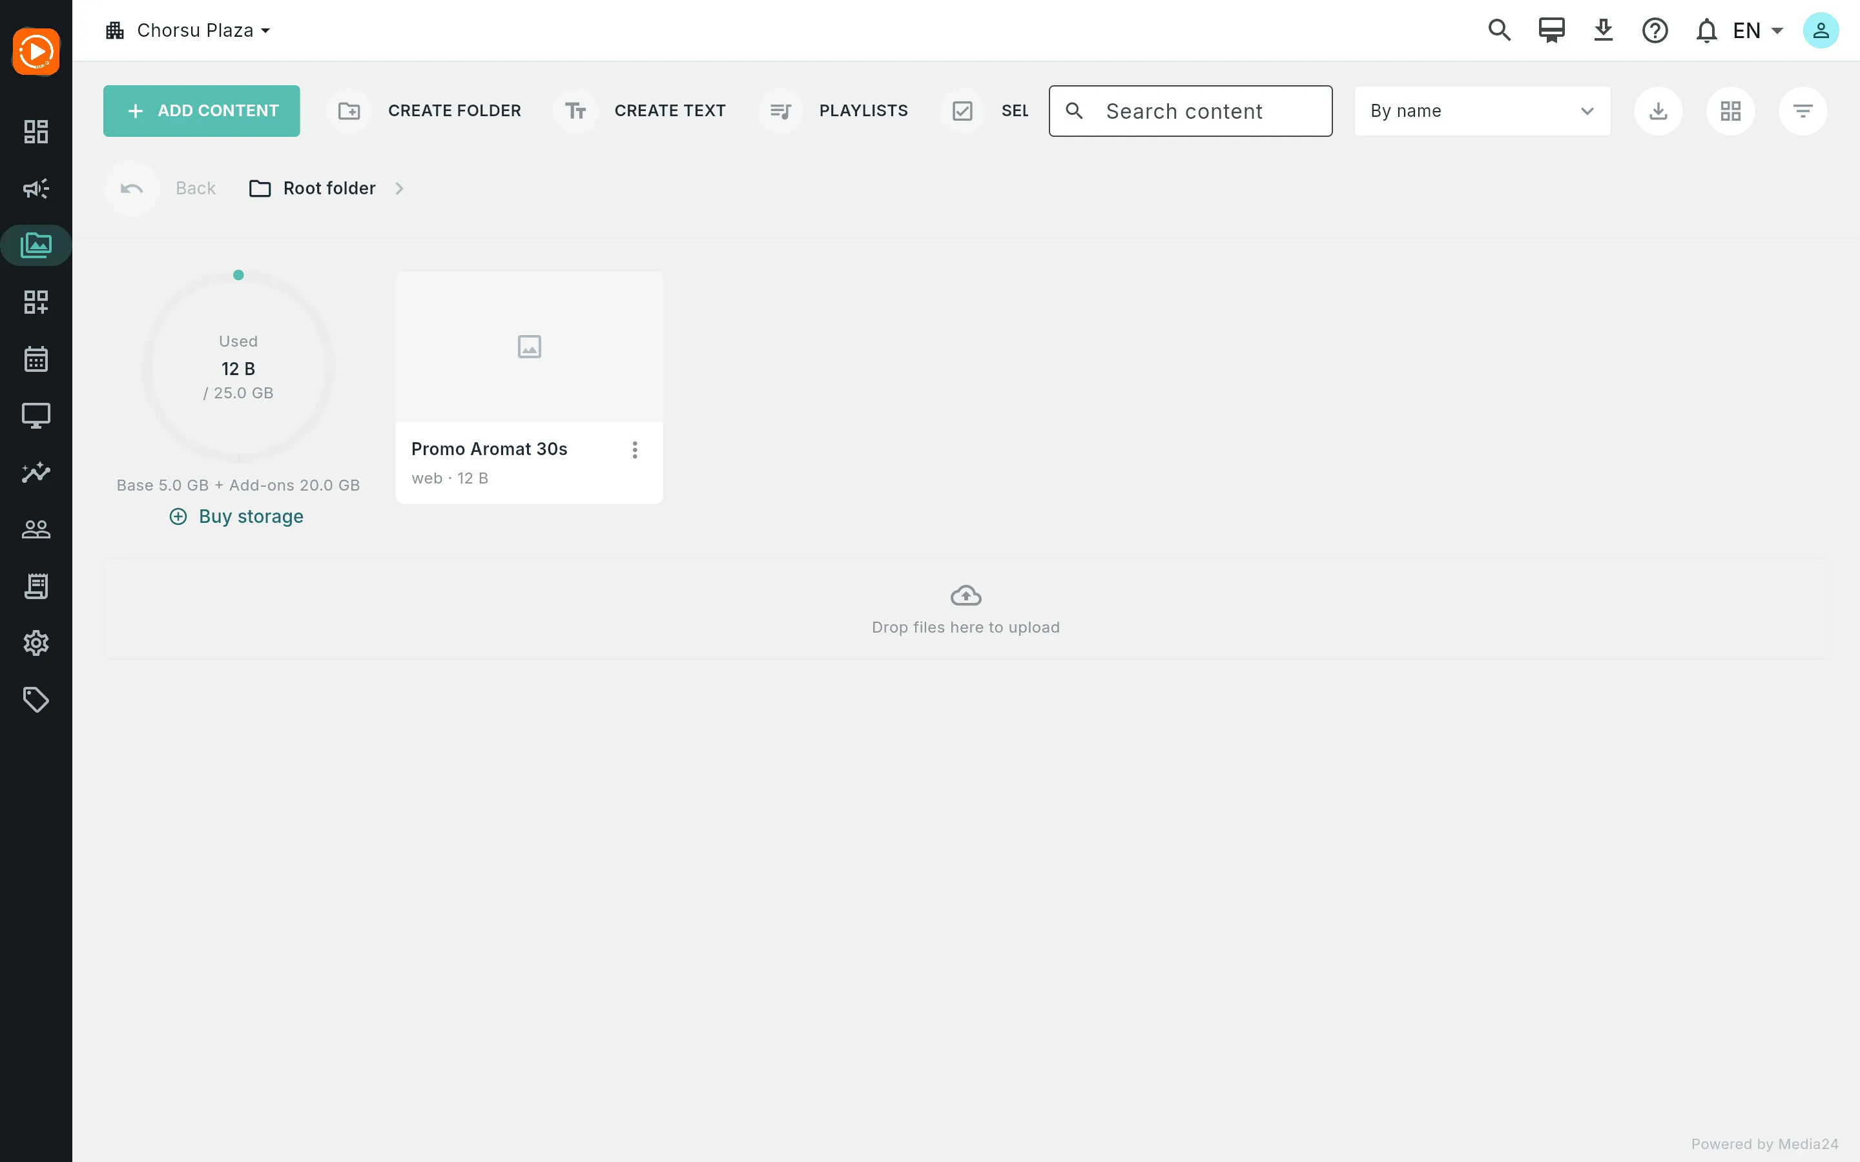Viewport: 1860px width, 1162px height.
Task: Open the Screens monitor sidebar icon
Action: pos(36,416)
